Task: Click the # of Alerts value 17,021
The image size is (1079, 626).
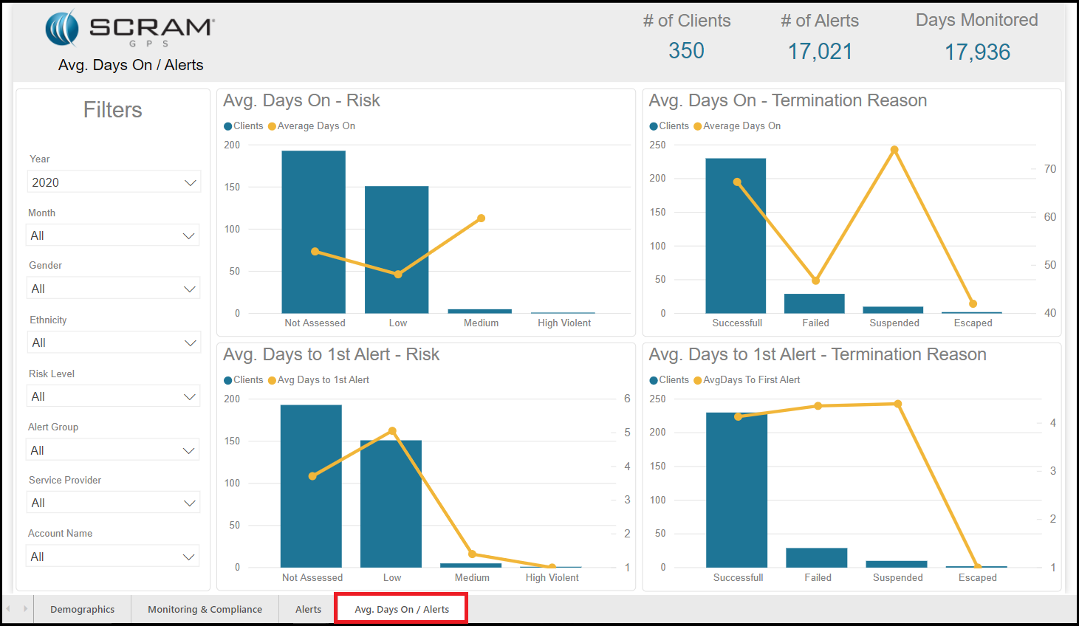Action: [820, 52]
